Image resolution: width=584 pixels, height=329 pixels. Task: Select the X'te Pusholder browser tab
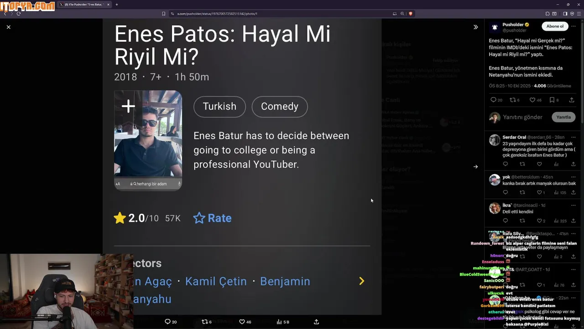coord(83,5)
